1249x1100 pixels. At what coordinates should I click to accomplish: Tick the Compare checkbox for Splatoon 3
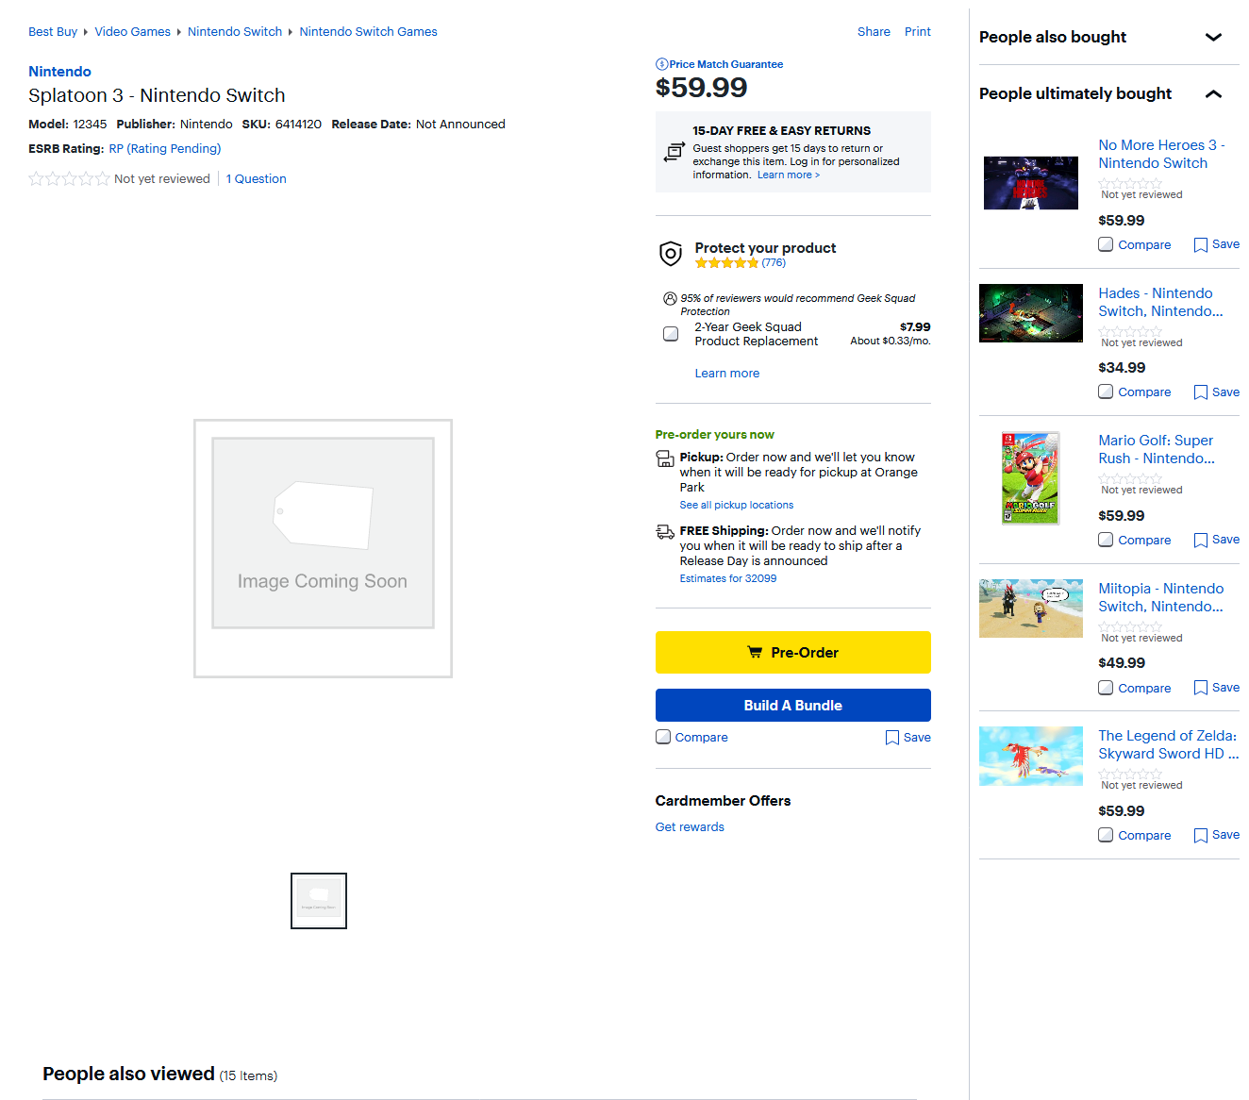(x=663, y=737)
